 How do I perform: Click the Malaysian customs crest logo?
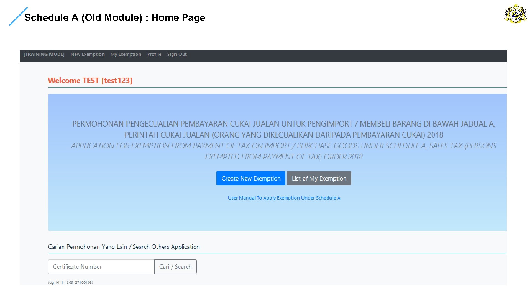515,14
